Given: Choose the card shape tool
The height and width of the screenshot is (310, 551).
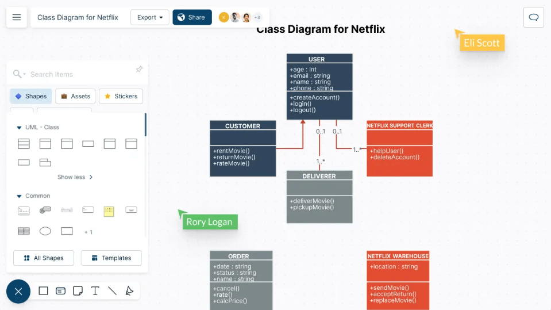Looking at the screenshot, I should point(60,291).
